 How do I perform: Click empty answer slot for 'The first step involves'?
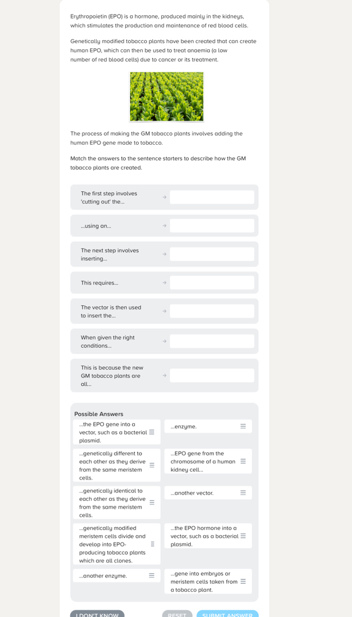(x=212, y=197)
